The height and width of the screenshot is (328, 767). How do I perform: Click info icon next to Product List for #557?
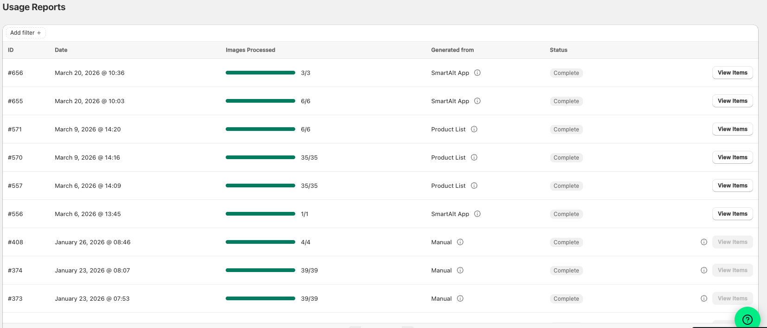474,186
